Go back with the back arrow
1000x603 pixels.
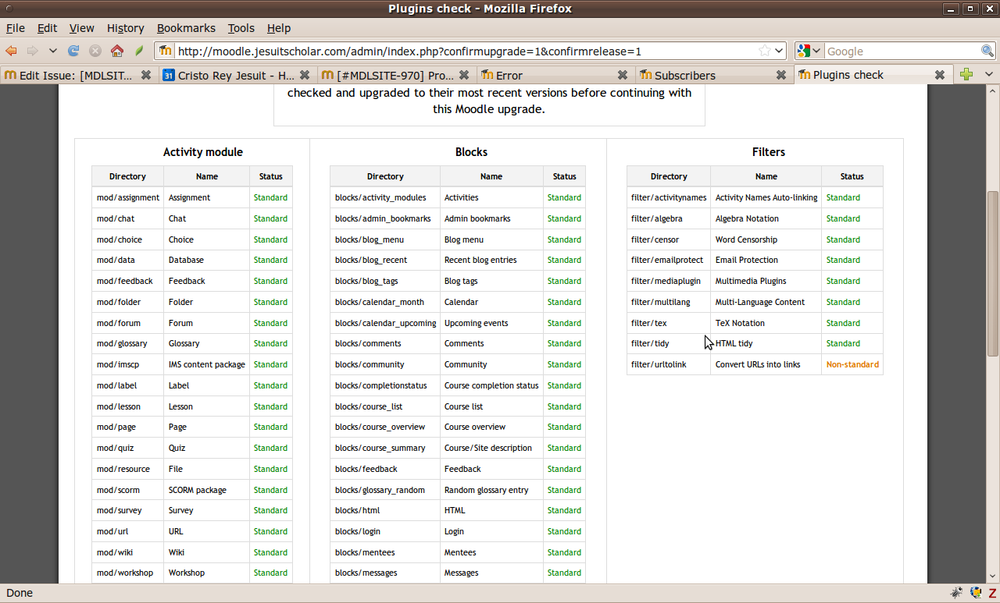(12, 51)
